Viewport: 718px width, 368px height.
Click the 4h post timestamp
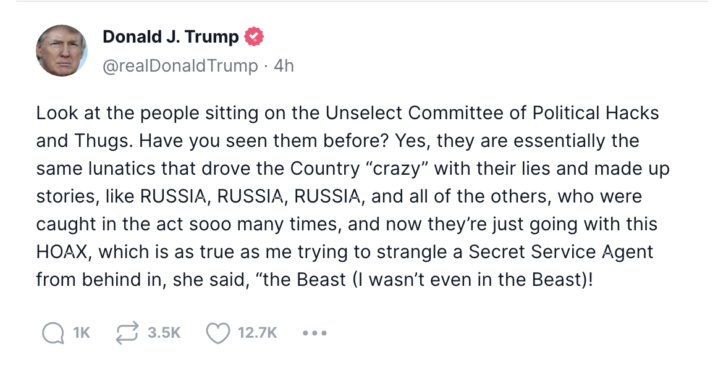[x=284, y=65]
